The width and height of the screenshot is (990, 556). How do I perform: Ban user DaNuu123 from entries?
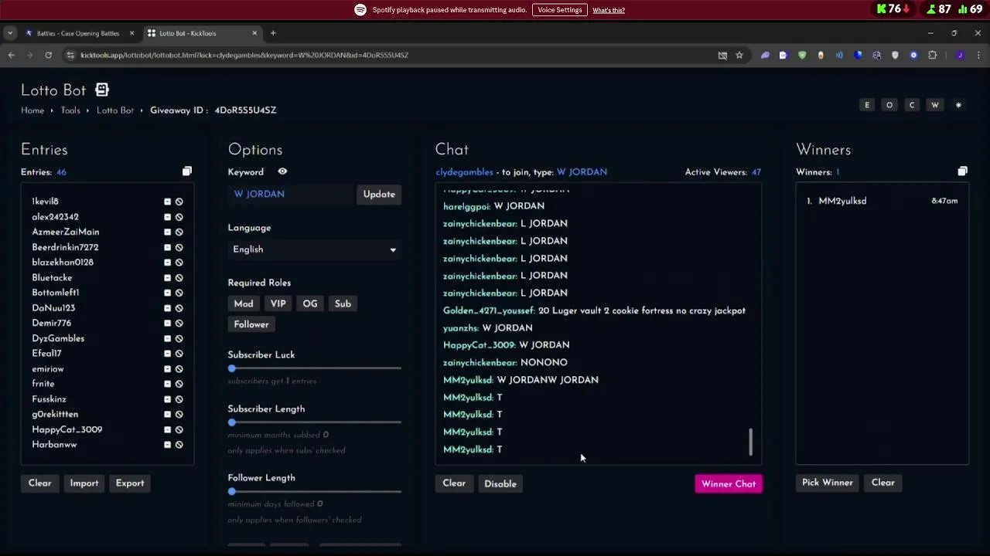point(179,308)
